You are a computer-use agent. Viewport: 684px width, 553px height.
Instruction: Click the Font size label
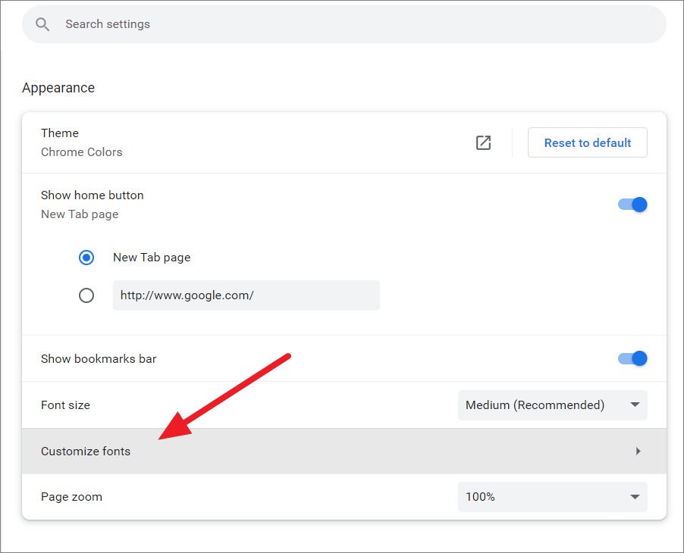pos(65,405)
